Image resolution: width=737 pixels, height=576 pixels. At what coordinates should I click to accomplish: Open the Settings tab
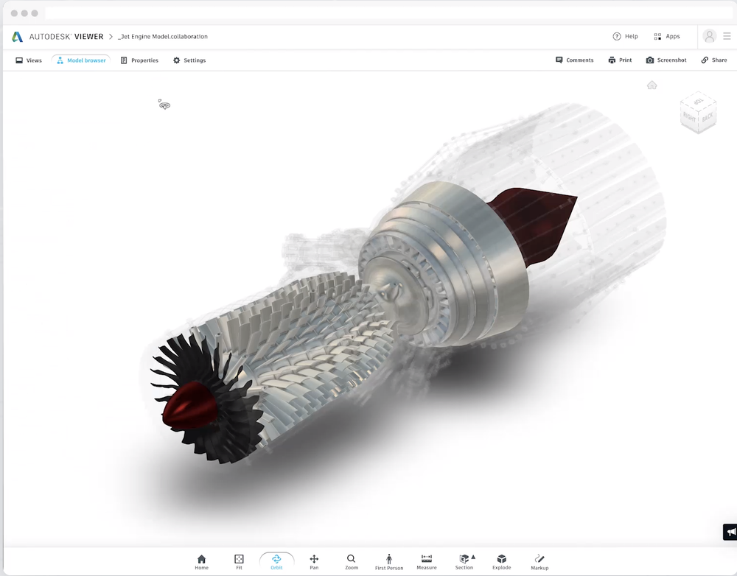coord(189,60)
